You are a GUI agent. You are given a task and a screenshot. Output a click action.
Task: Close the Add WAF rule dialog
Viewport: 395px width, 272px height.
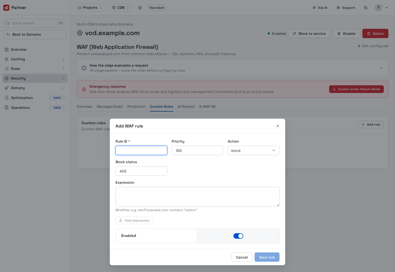(x=278, y=126)
